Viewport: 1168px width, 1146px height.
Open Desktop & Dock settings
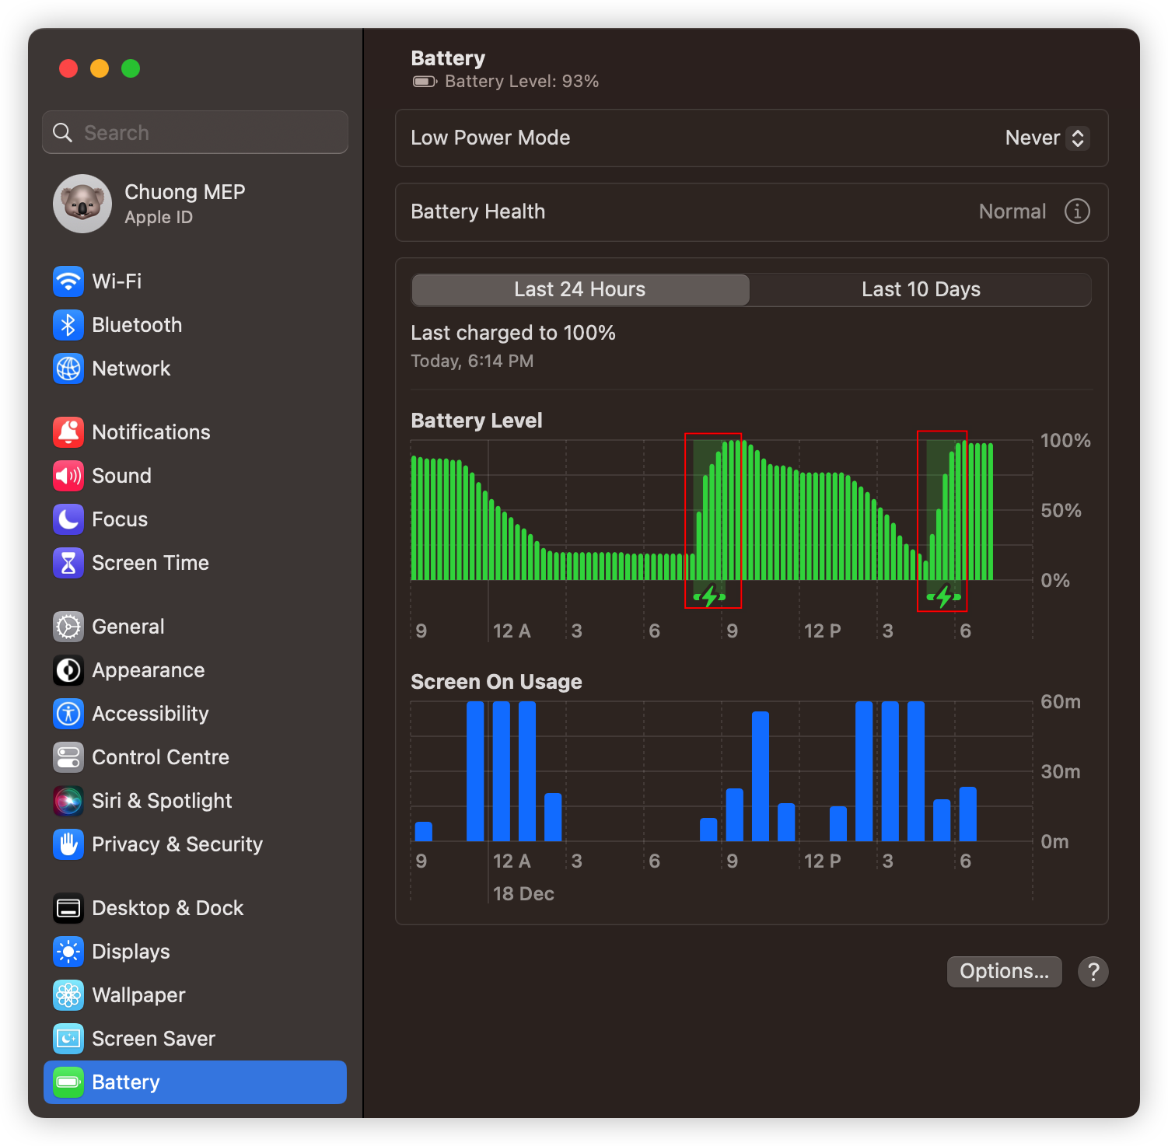point(167,908)
